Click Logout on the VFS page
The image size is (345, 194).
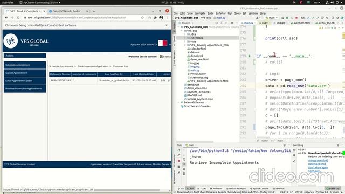165,57
